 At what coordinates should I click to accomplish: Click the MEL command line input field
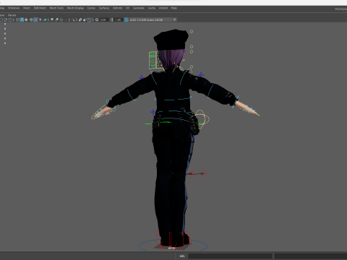coord(230,256)
